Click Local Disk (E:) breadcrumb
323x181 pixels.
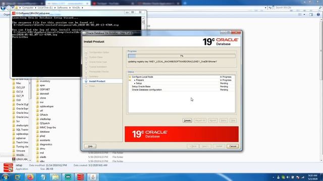45,8
